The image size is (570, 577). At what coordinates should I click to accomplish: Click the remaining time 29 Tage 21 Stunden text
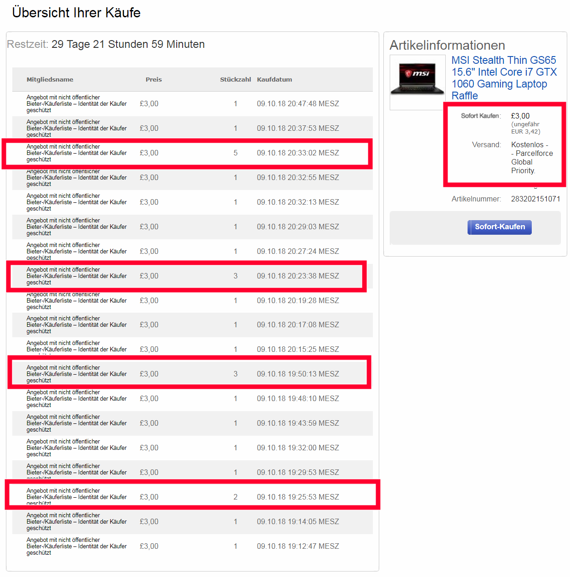coord(128,44)
